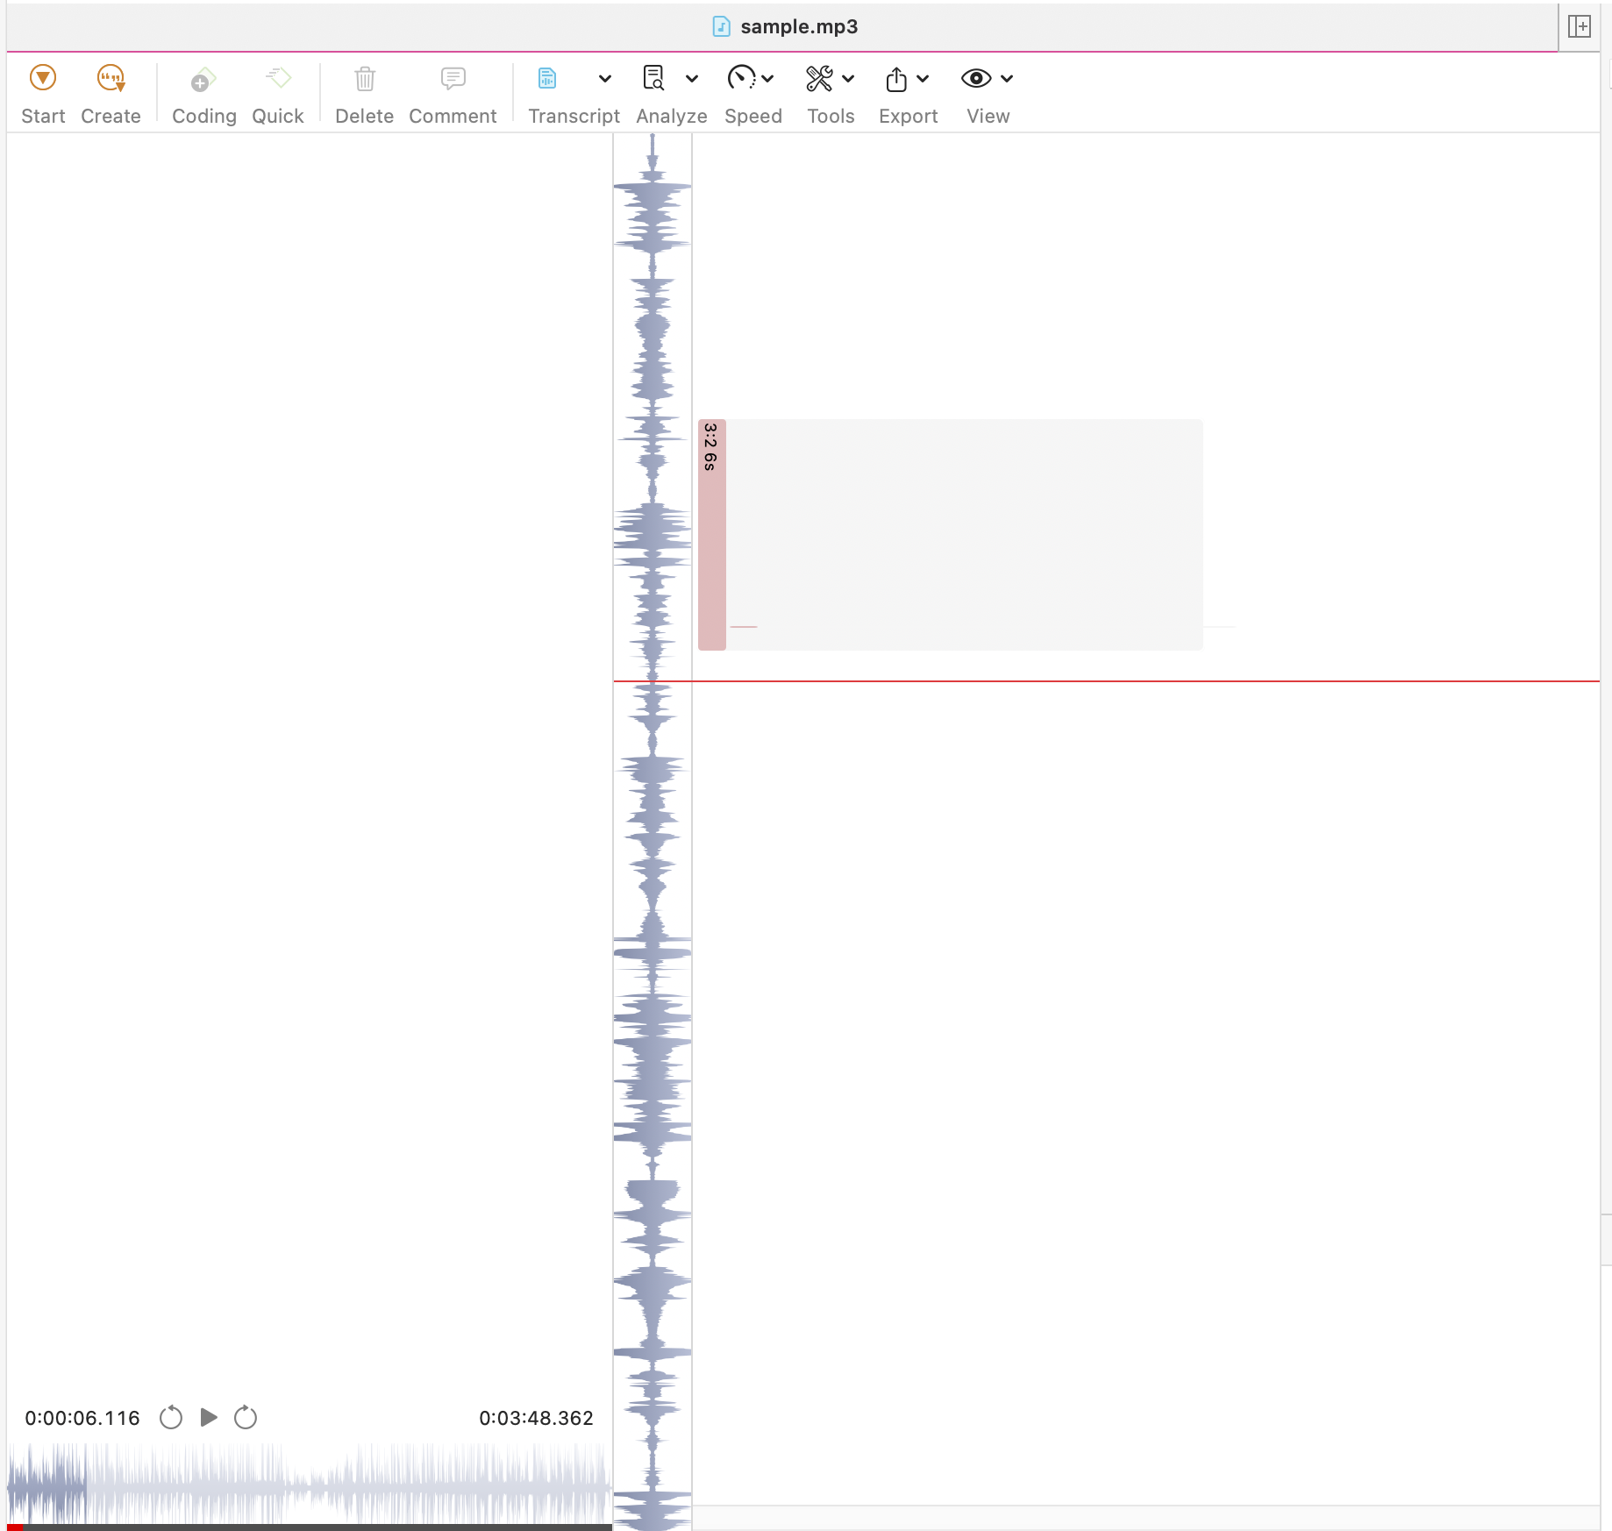The height and width of the screenshot is (1531, 1612).
Task: Open the View dropdown chevron
Action: [x=1007, y=79]
